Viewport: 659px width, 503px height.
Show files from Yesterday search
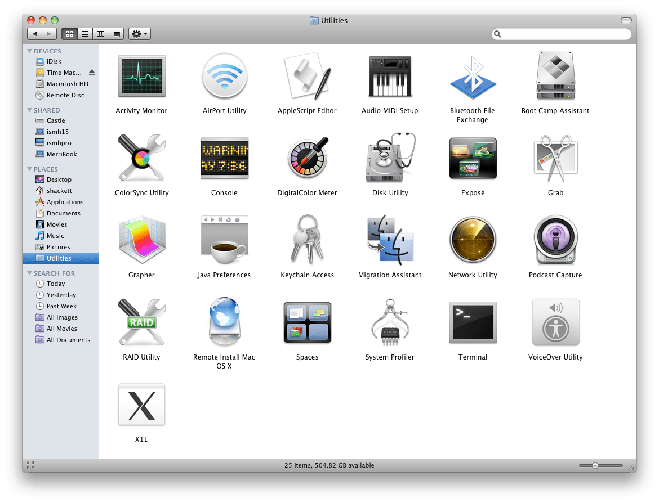point(60,295)
